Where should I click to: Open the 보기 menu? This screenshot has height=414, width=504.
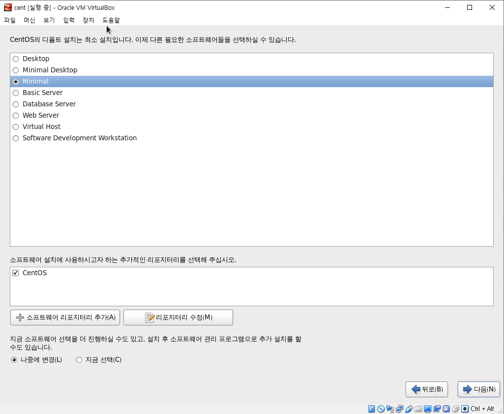coord(49,20)
